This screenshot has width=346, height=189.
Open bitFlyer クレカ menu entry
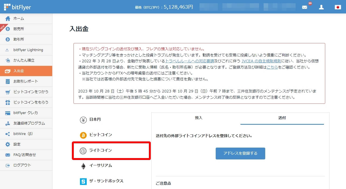(x=26, y=113)
